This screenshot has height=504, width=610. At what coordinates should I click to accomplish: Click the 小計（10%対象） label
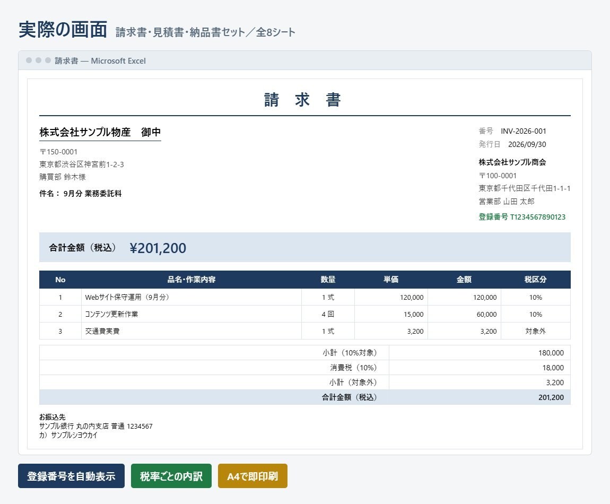point(350,353)
